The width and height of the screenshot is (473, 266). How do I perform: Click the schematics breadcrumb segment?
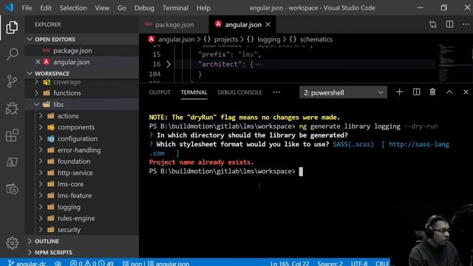316,39
